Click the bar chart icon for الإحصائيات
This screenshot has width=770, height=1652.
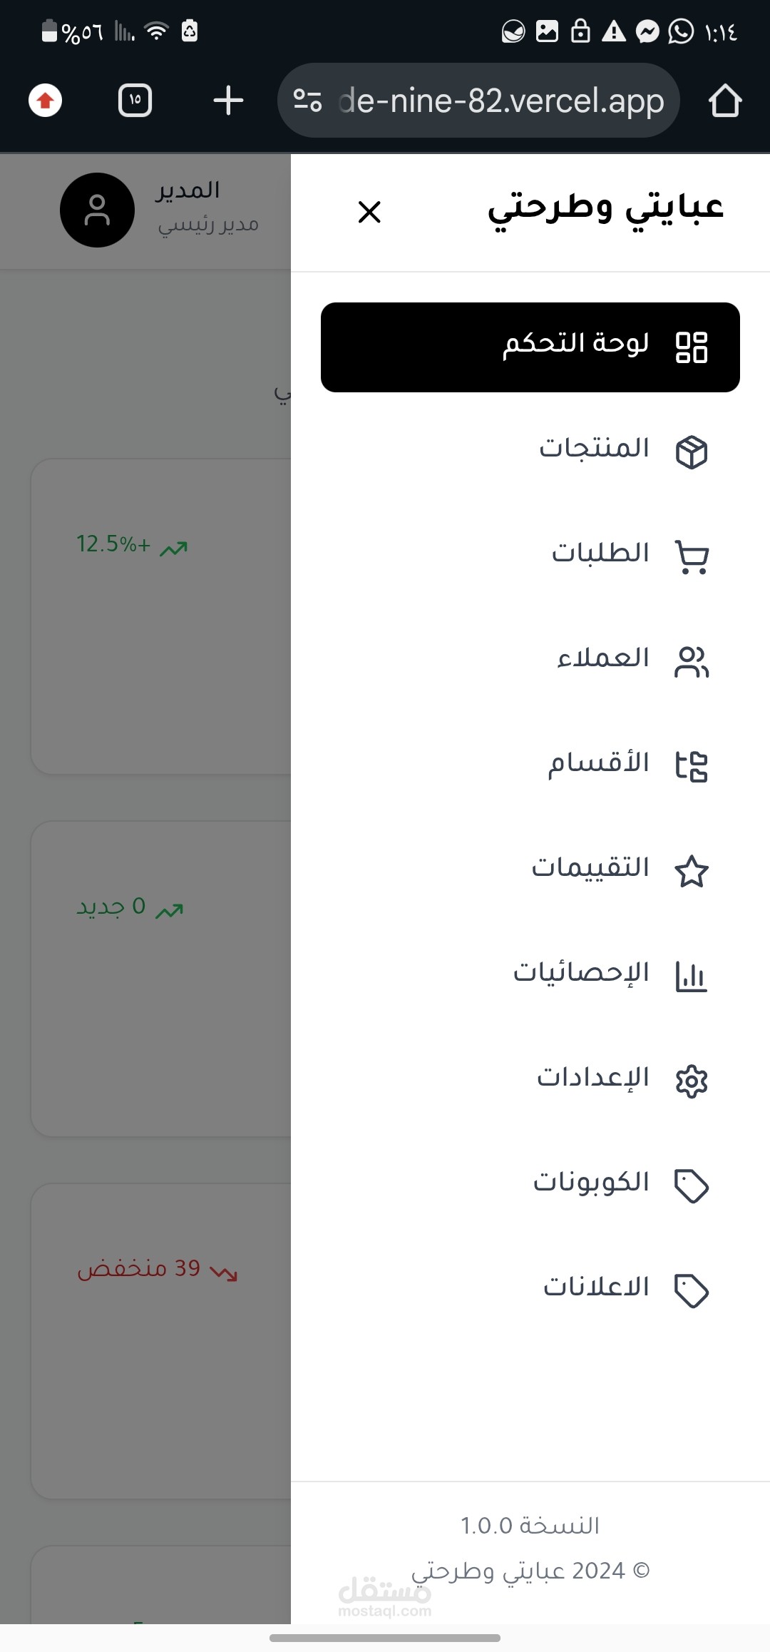(x=691, y=976)
